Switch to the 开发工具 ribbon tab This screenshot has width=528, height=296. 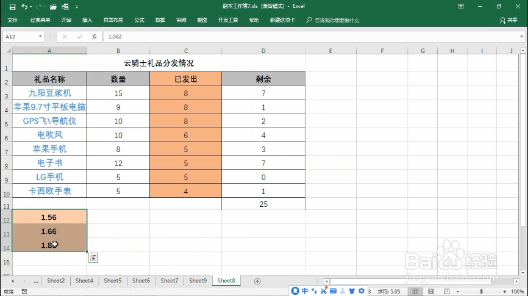coord(228,20)
